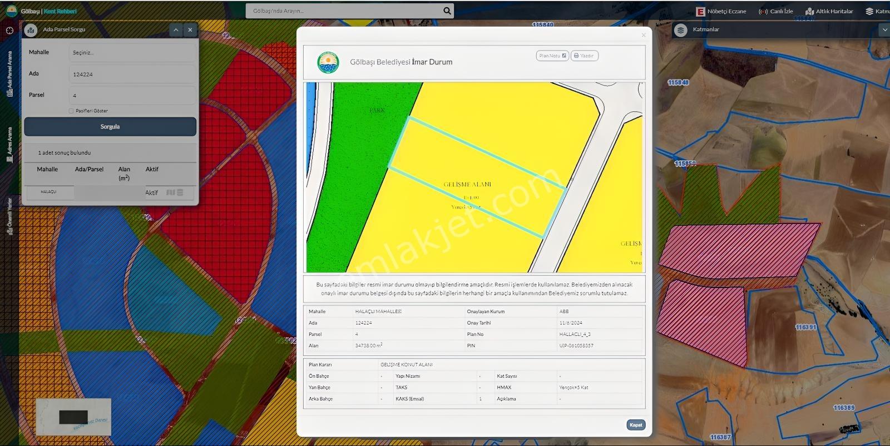Click the Ada input field
Screen dimensions: 890x446
132,74
